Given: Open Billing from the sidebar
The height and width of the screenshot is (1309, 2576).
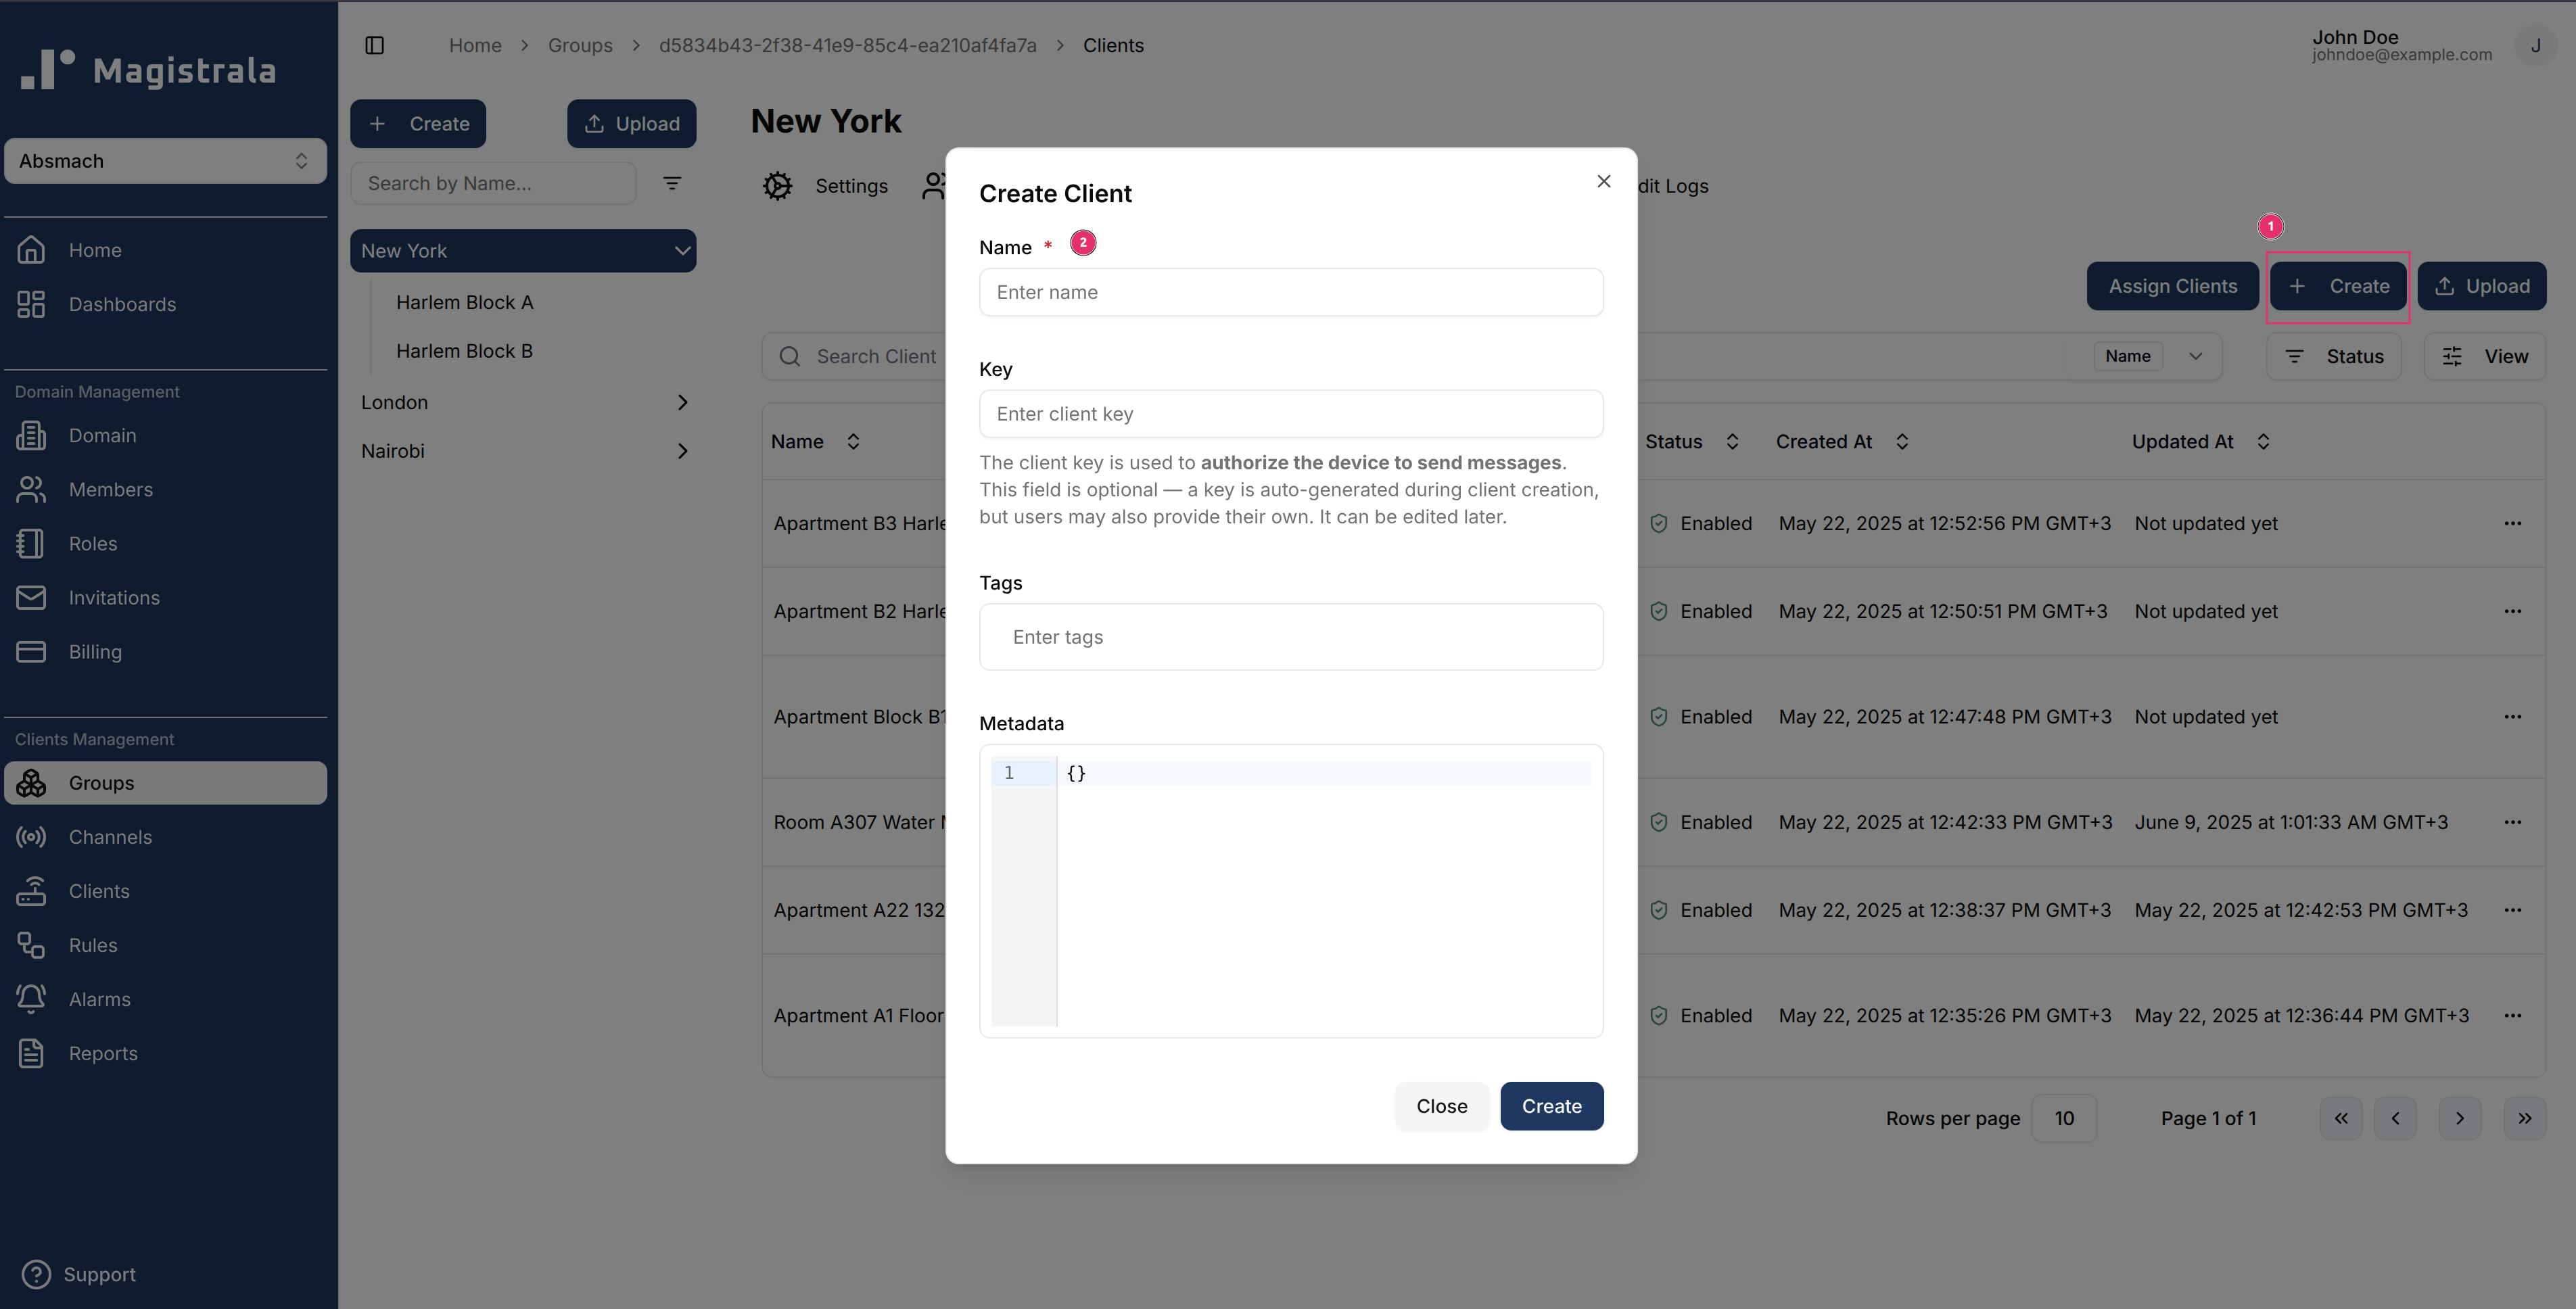Looking at the screenshot, I should point(94,651).
